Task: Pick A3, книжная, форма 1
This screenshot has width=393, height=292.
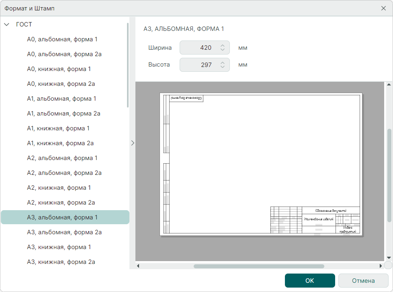Action: pyautogui.click(x=59, y=247)
